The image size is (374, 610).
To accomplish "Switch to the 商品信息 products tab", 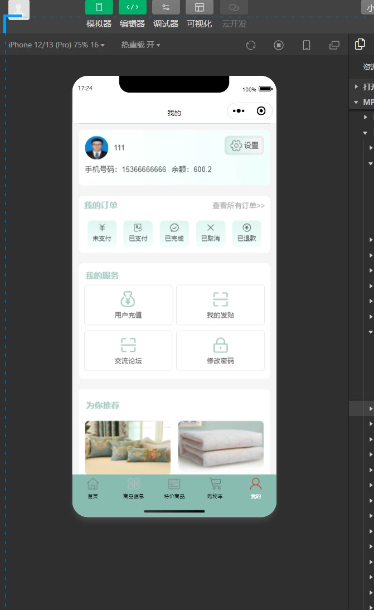I will (x=133, y=488).
